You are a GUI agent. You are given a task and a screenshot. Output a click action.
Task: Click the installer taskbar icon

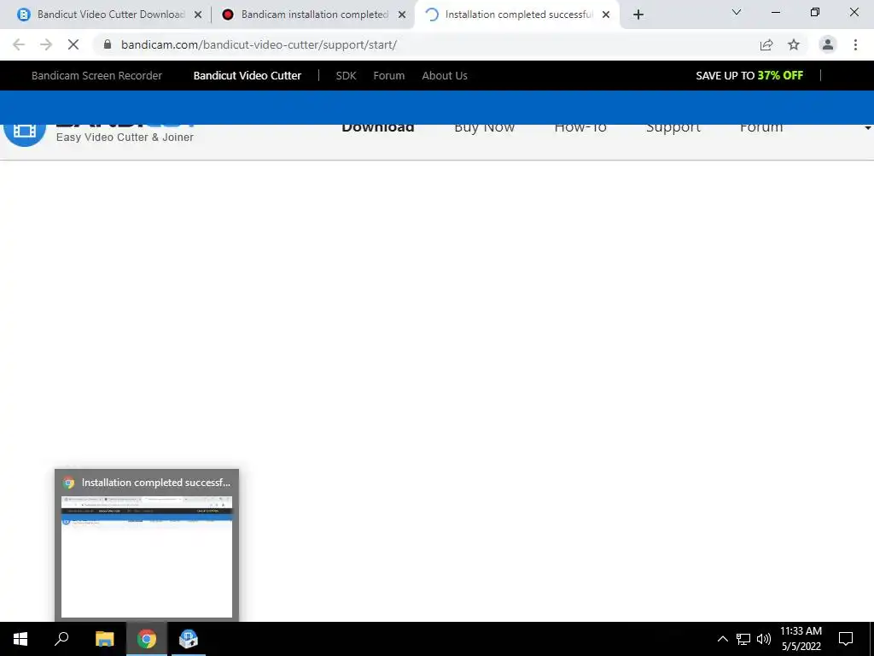click(189, 639)
